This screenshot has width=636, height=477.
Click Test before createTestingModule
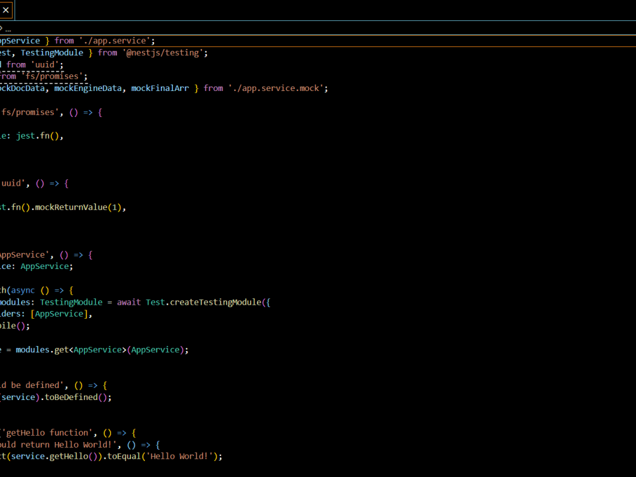pyautogui.click(x=155, y=302)
